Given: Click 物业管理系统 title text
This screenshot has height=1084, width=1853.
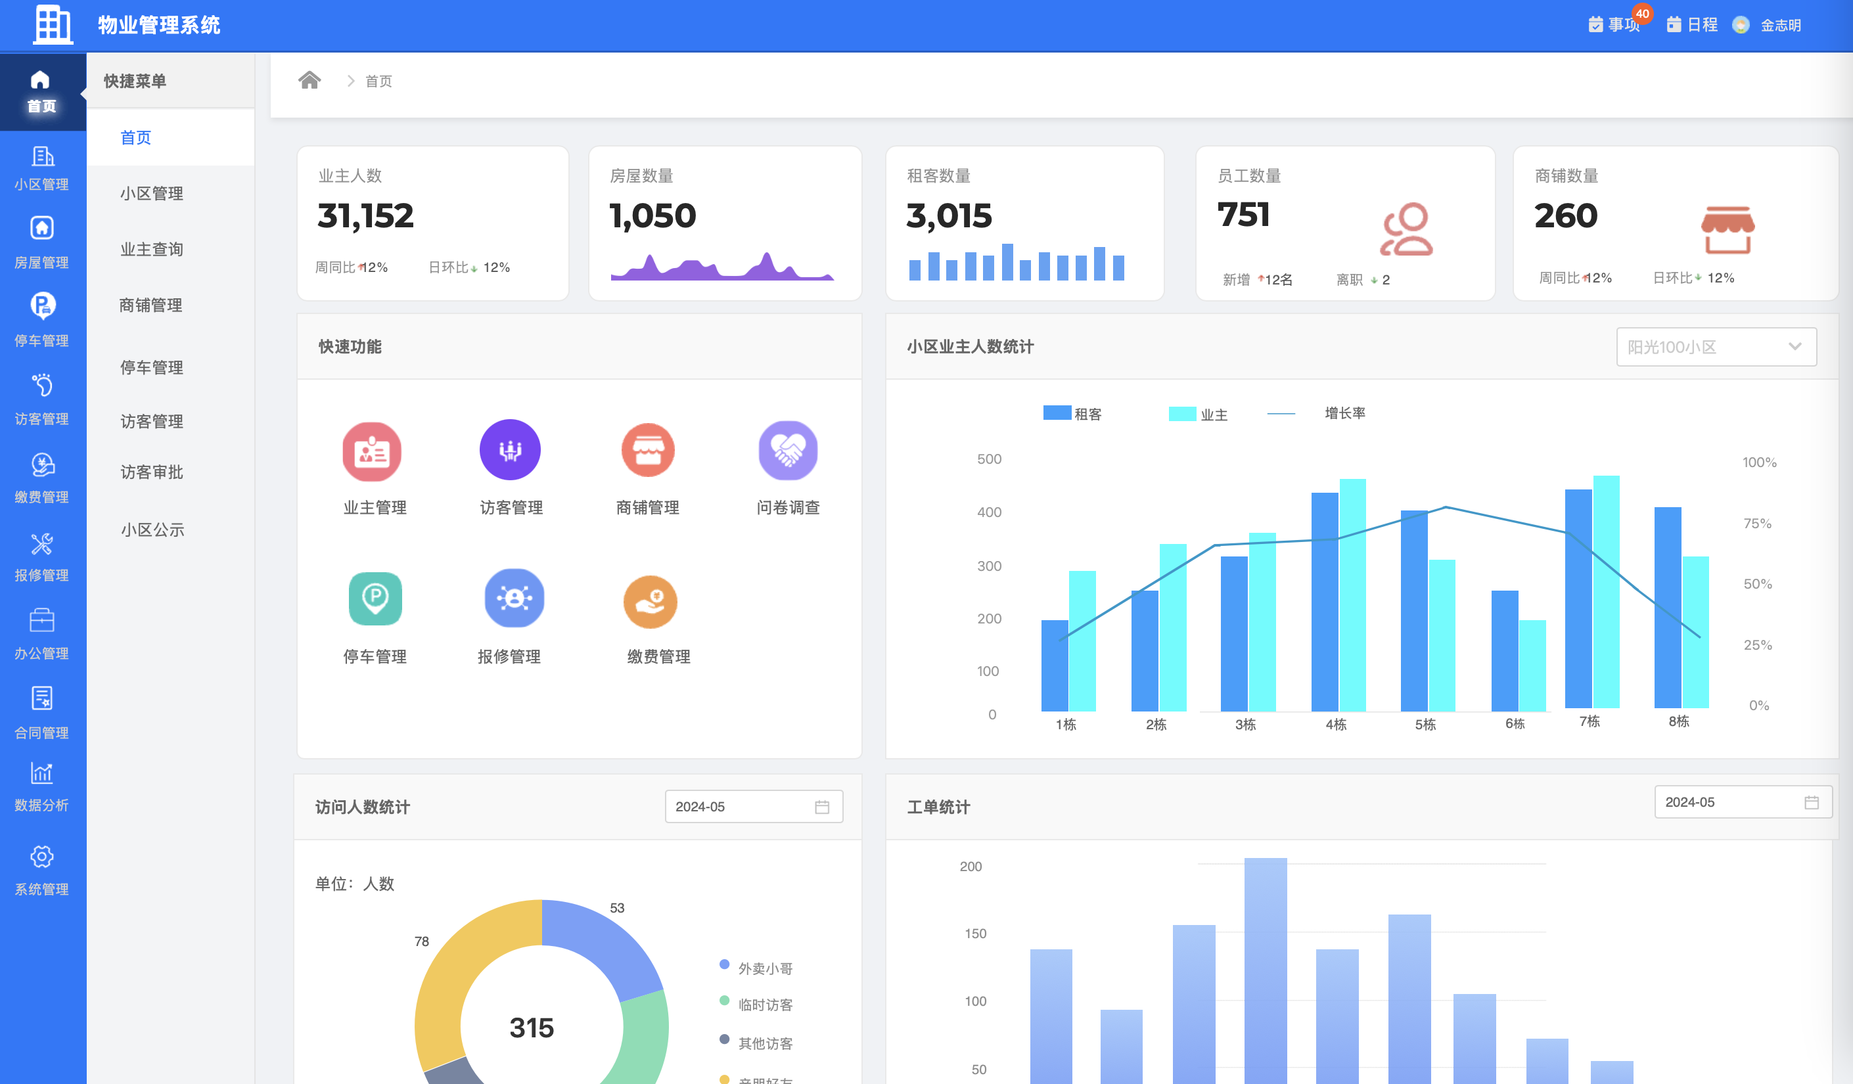Looking at the screenshot, I should (159, 25).
